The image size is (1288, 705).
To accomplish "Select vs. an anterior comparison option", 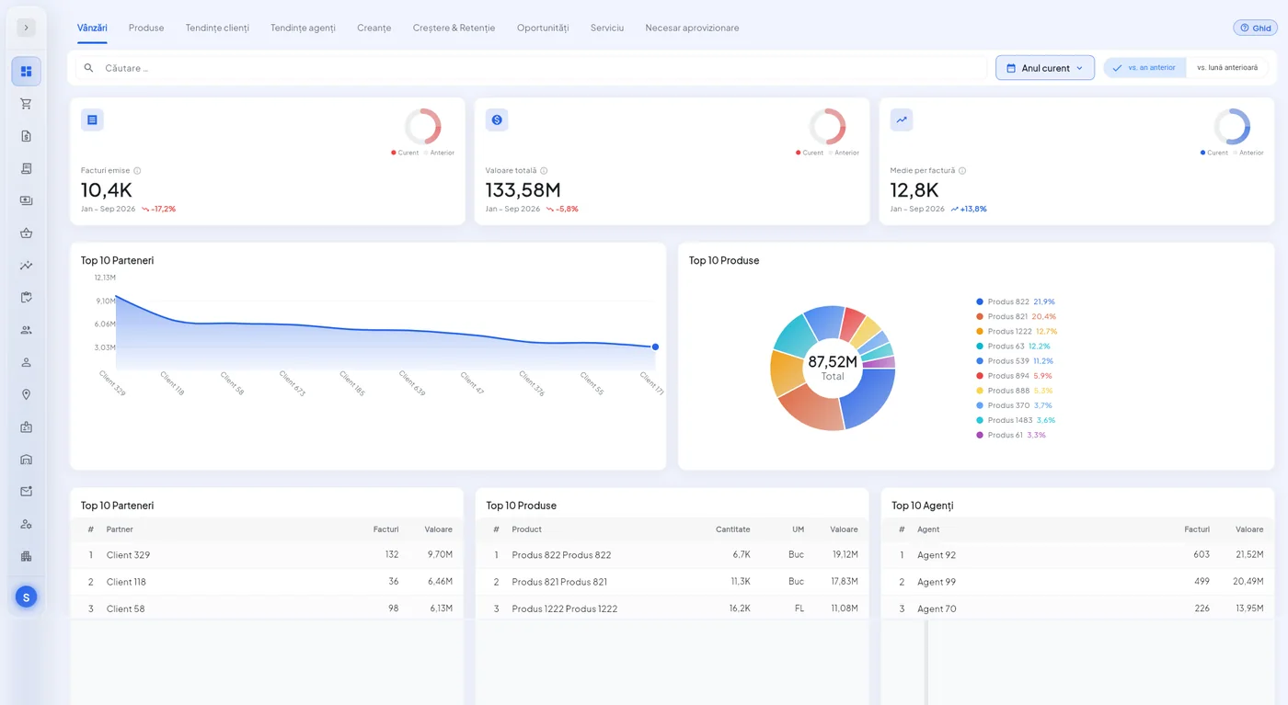I will pos(1144,68).
